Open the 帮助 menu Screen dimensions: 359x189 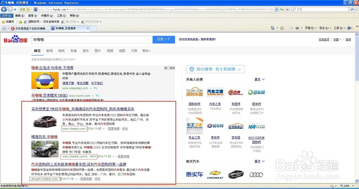[x=74, y=15]
